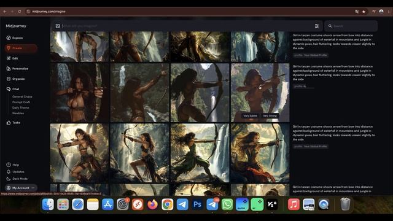Click the image-upload icon in the prompt bar

pos(58,26)
